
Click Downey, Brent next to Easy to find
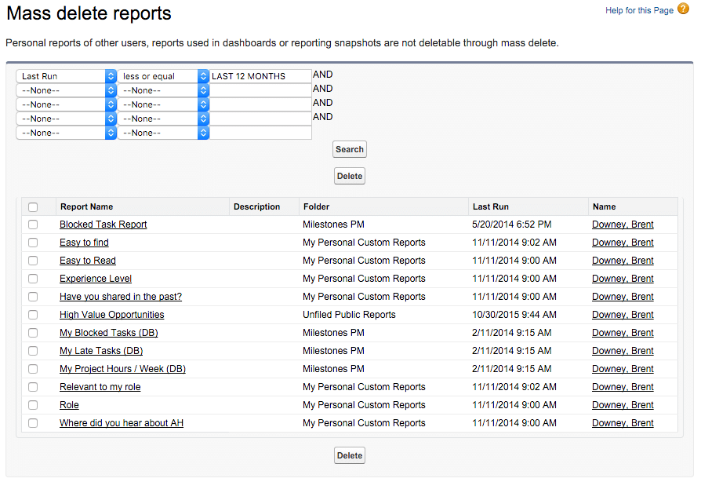(x=622, y=242)
